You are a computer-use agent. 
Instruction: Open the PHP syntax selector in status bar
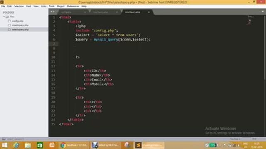coord(254,139)
